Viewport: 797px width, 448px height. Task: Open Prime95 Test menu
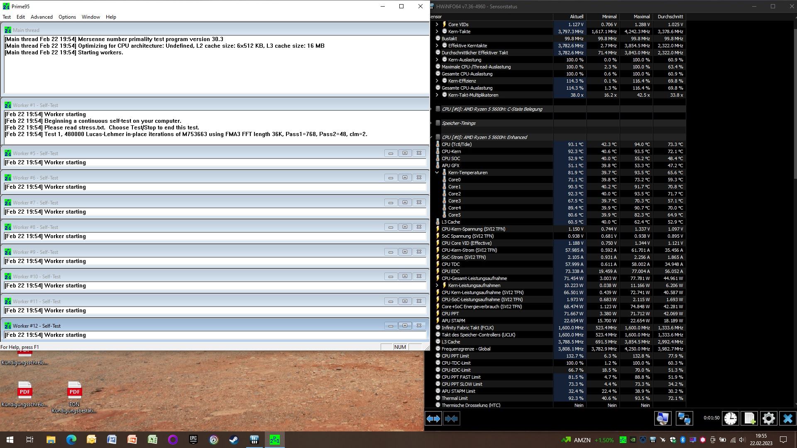click(7, 17)
